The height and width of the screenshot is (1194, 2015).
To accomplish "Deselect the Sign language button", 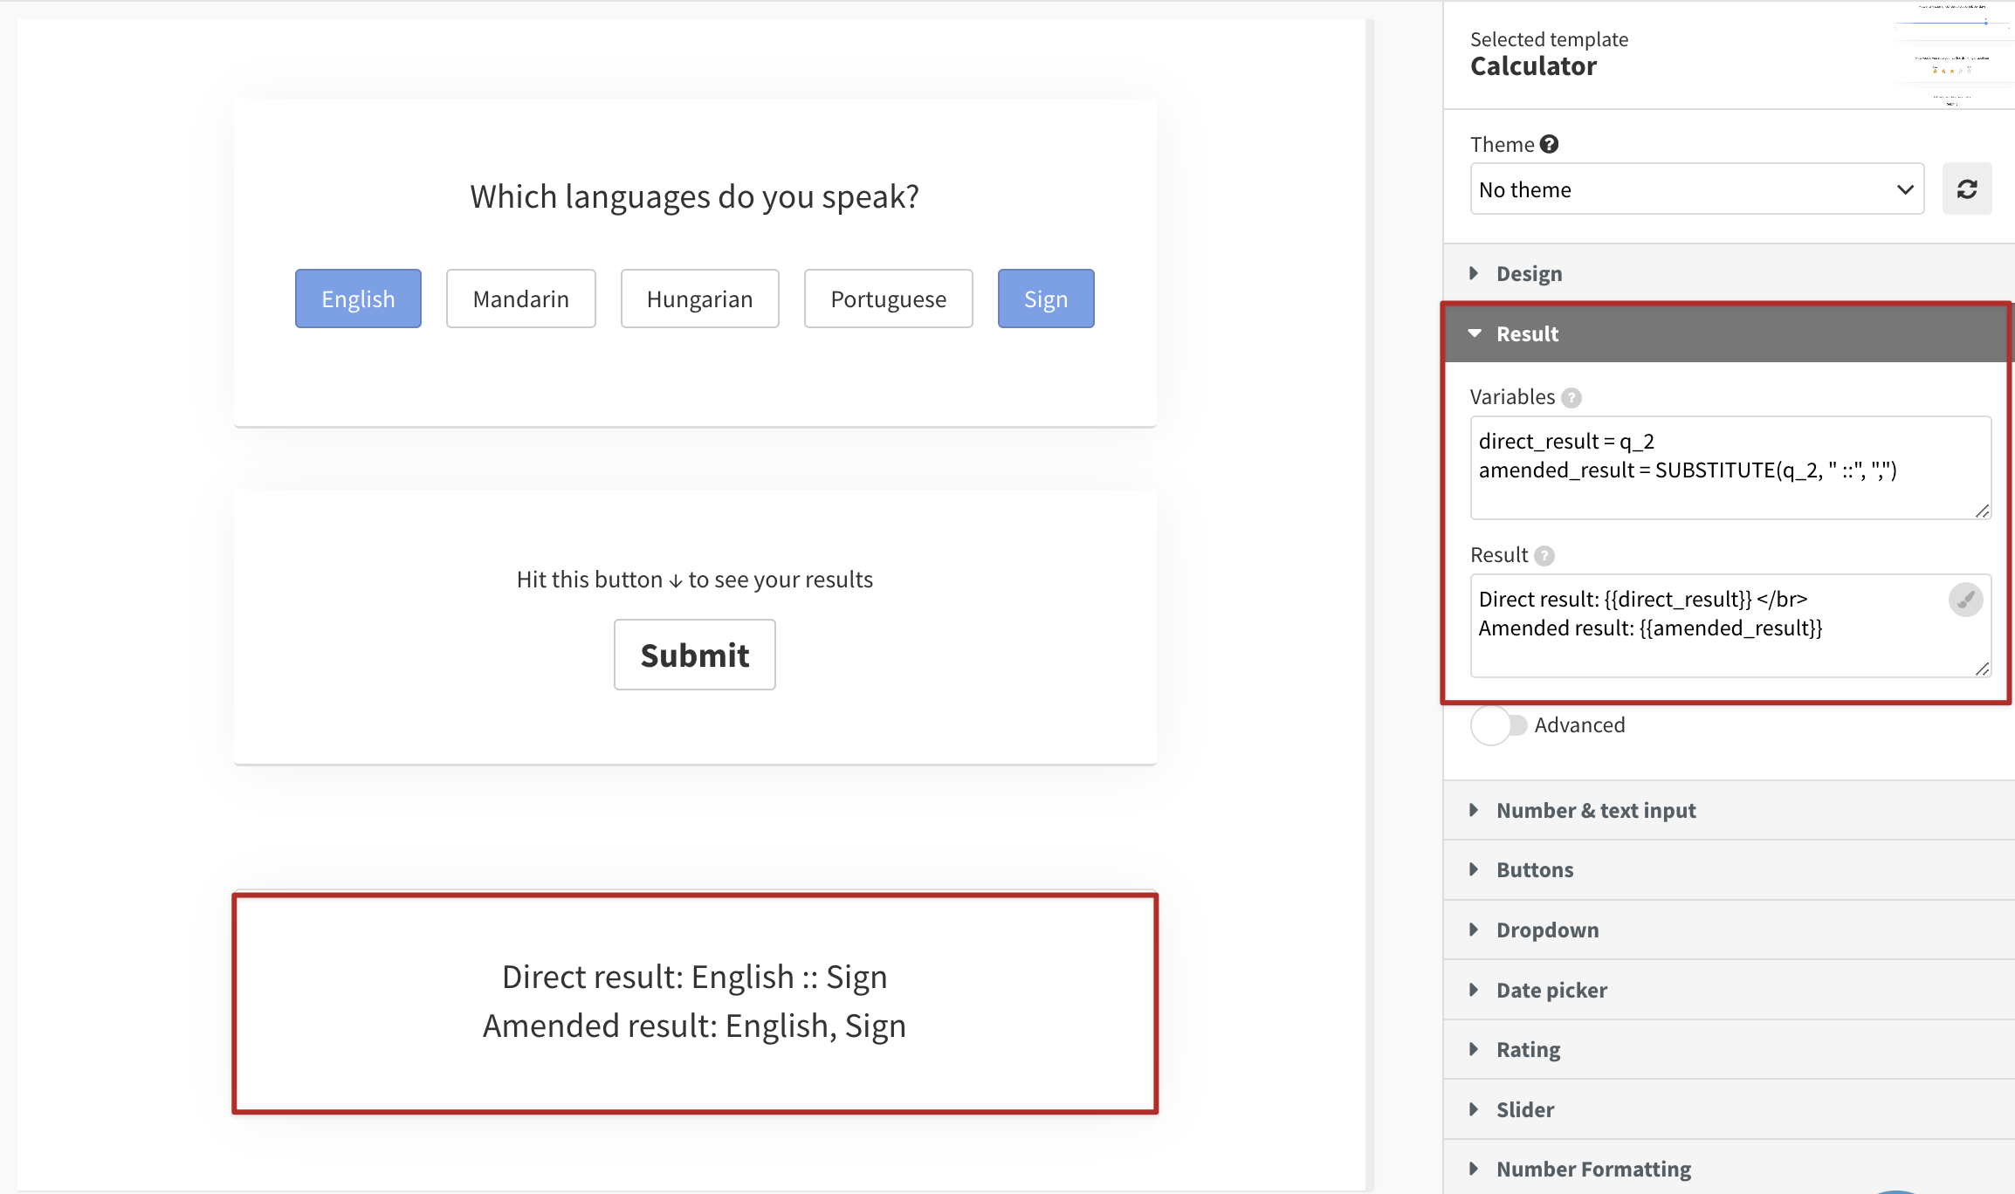I will point(1045,298).
